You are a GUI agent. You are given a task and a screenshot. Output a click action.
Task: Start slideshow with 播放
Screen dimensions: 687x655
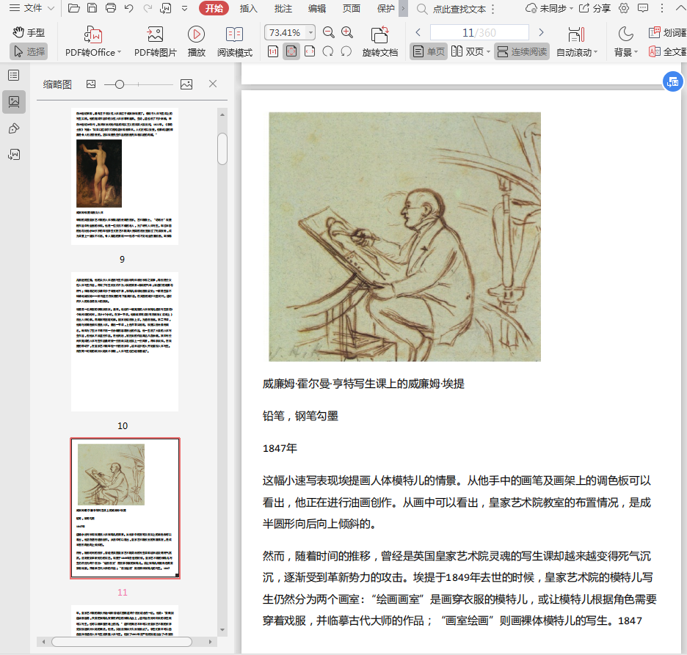point(196,42)
